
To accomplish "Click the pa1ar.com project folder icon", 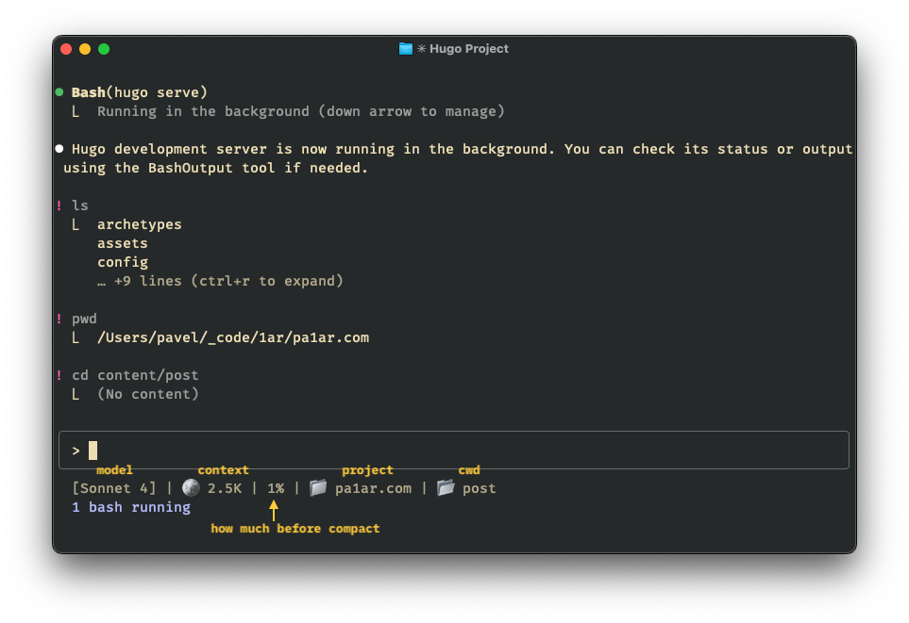I will click(x=318, y=488).
